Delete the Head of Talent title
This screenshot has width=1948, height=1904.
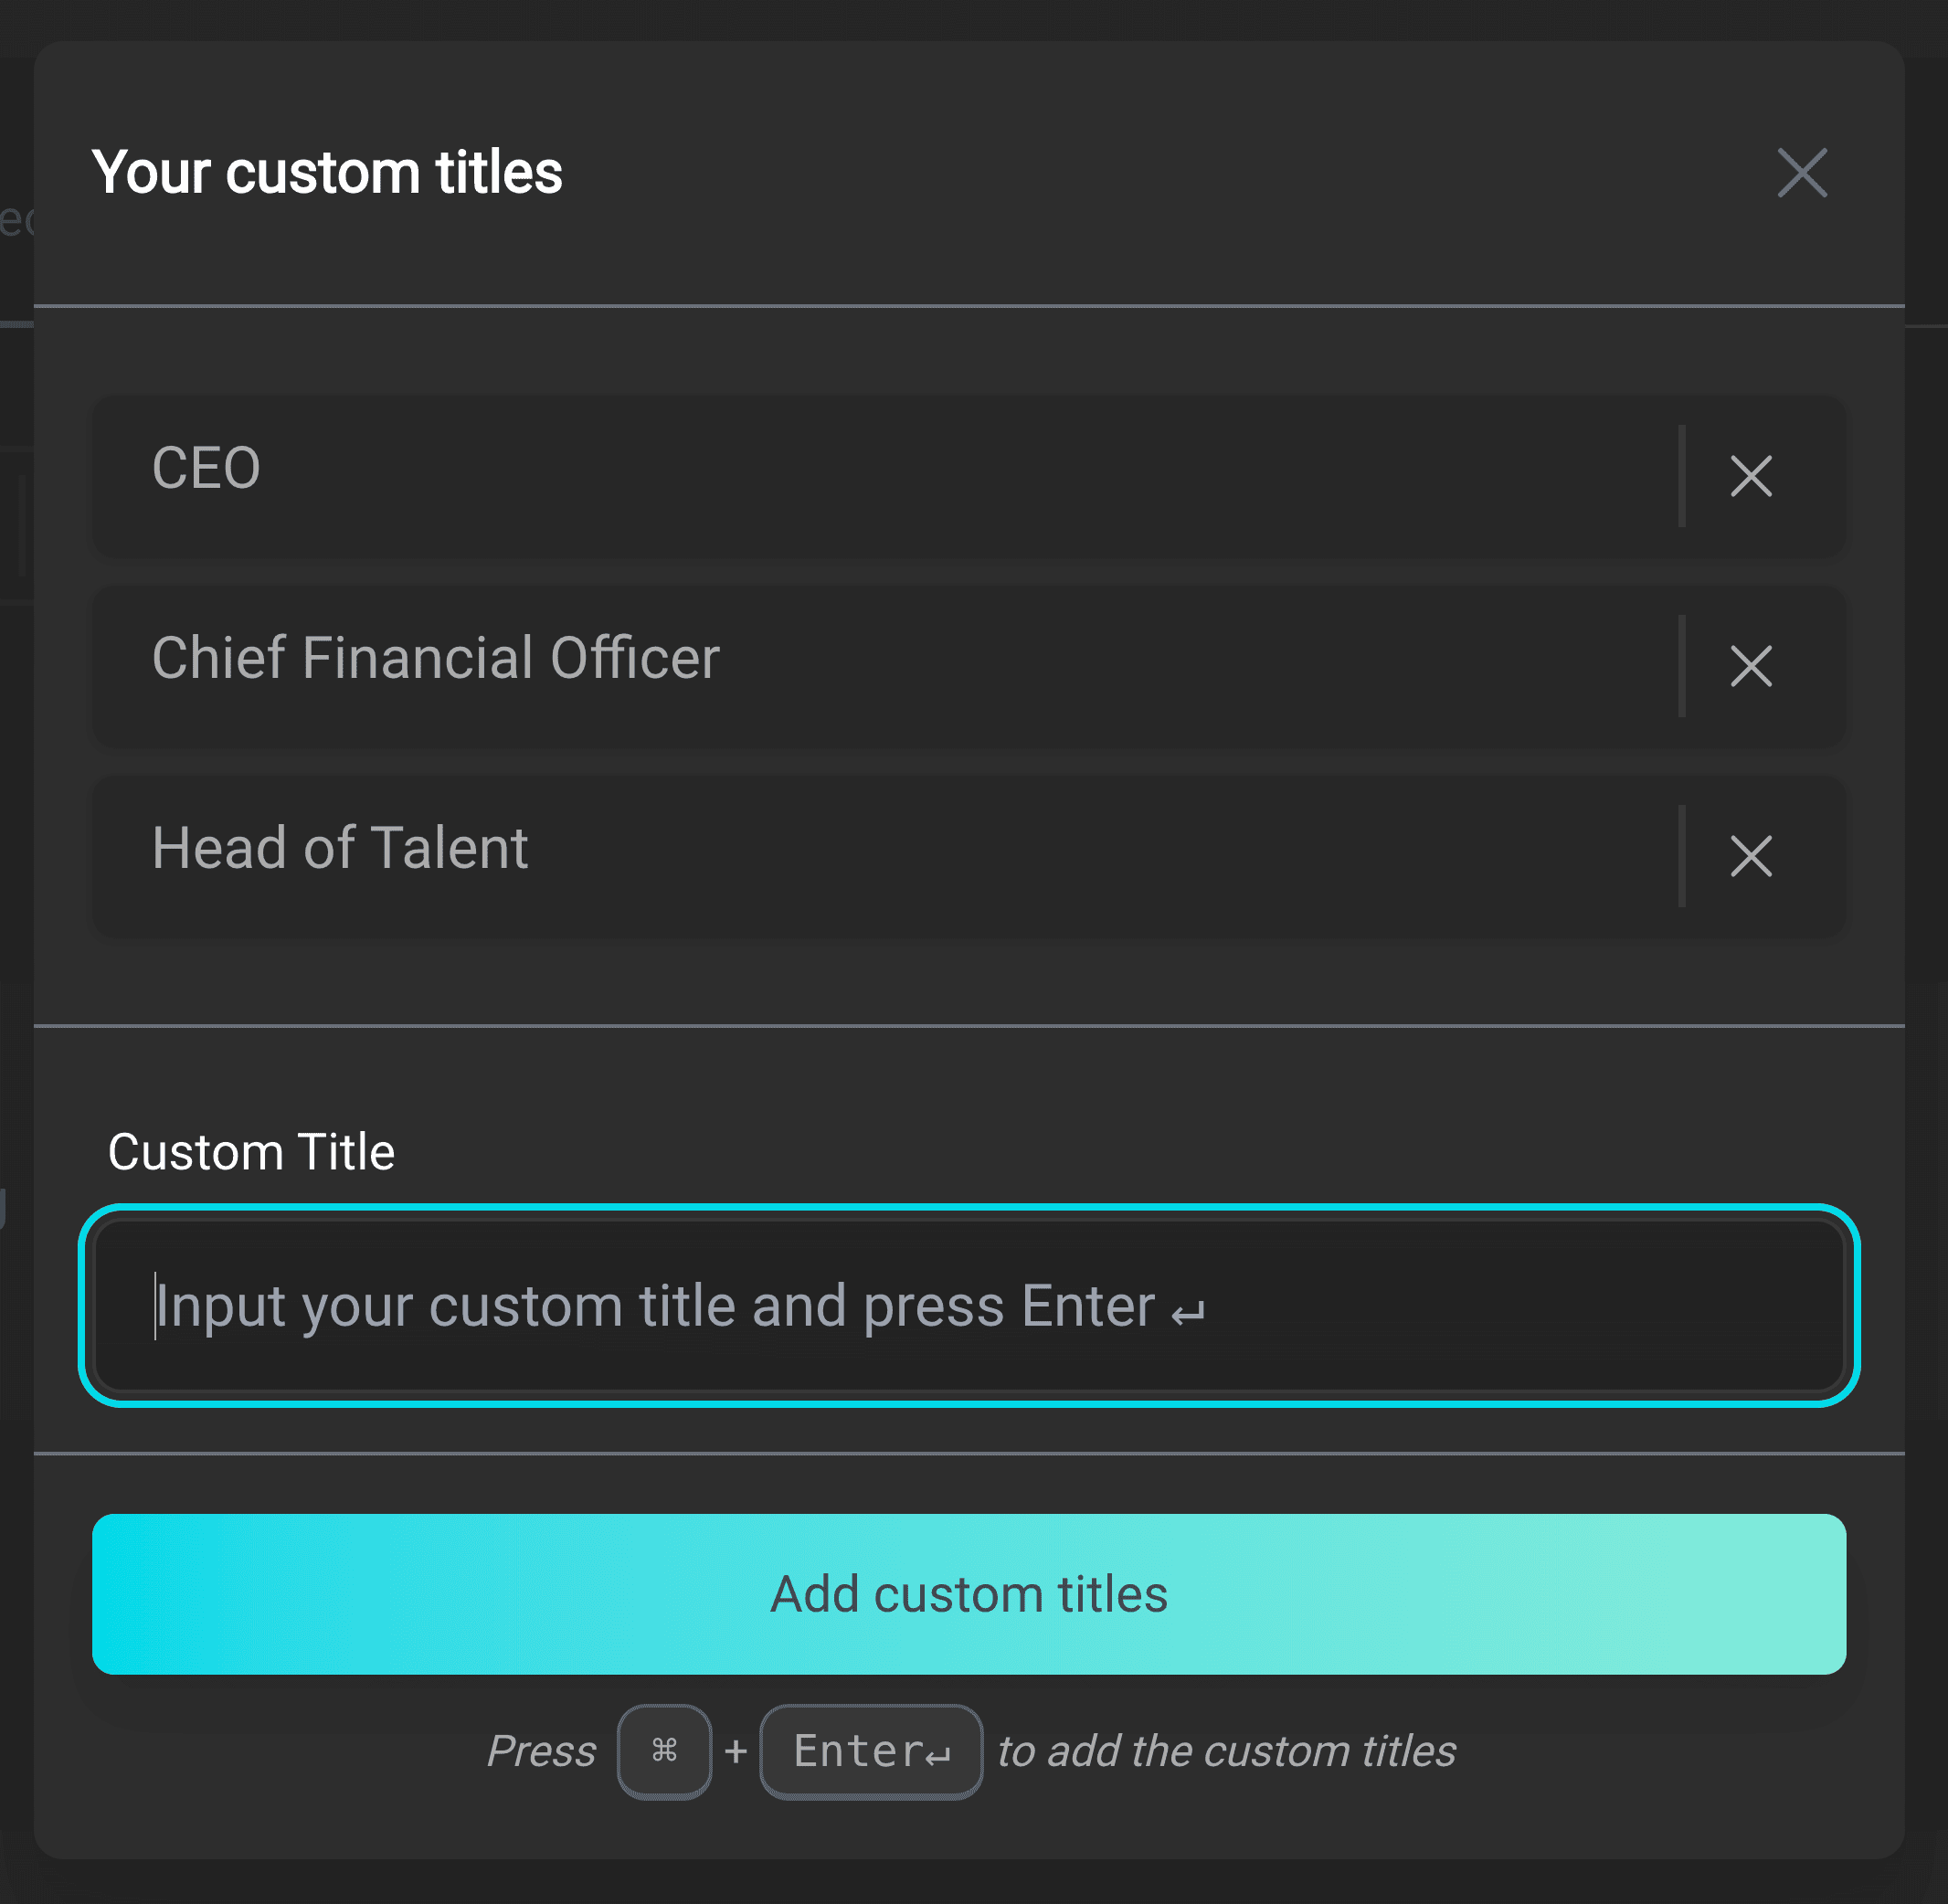1751,856
